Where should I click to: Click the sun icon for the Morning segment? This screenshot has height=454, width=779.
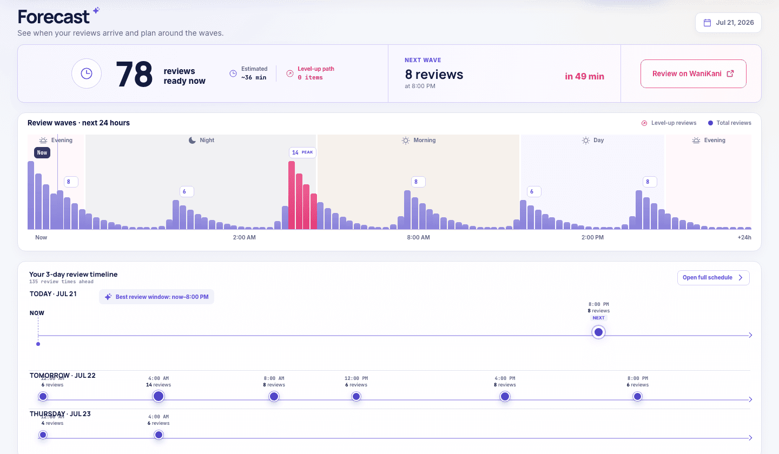(406, 140)
